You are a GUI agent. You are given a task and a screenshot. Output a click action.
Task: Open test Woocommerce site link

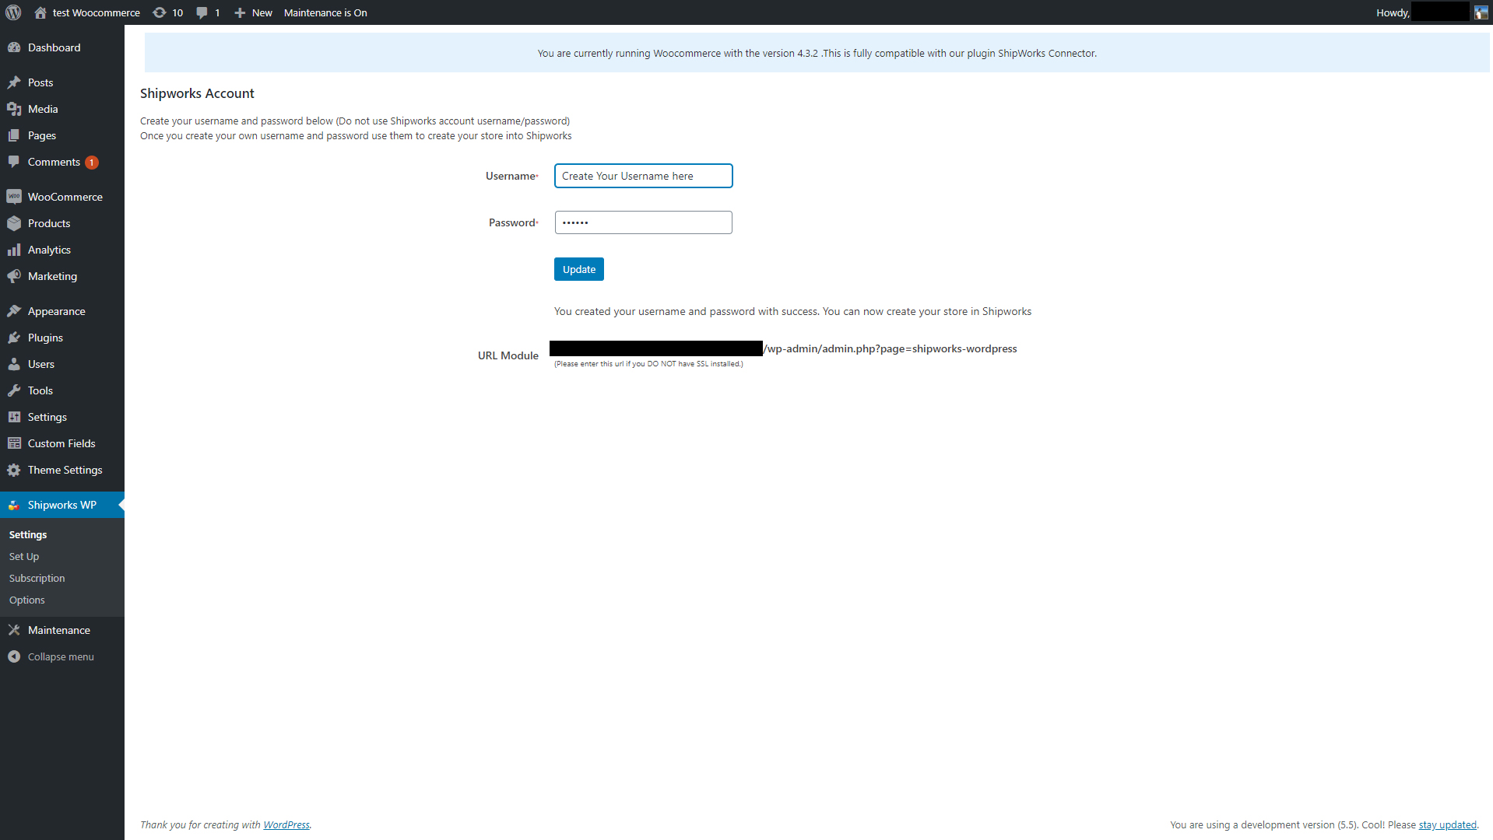click(x=97, y=12)
